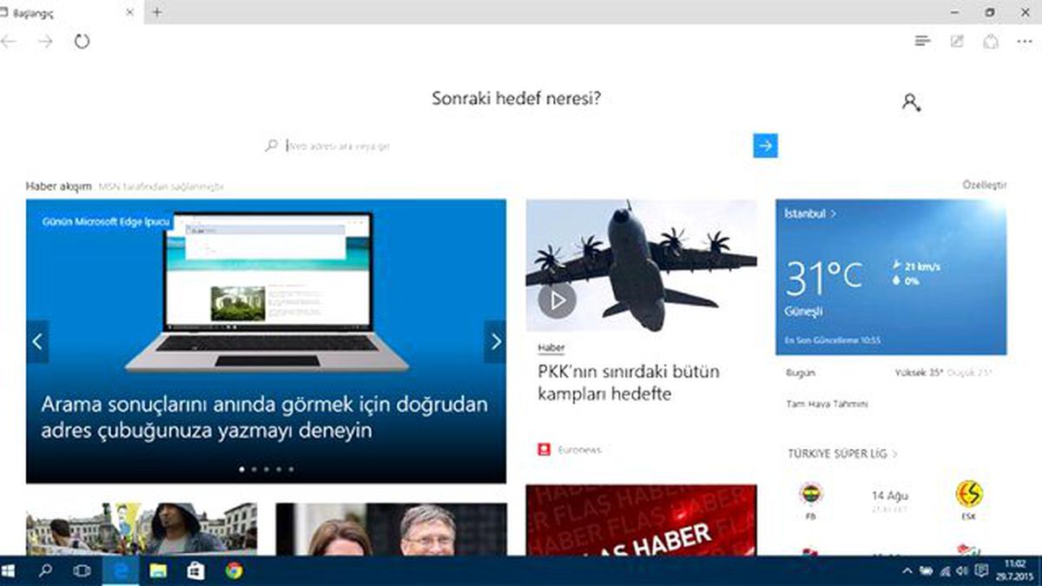The height and width of the screenshot is (586, 1042).
Task: Click the web address search field
Action: tap(518, 146)
